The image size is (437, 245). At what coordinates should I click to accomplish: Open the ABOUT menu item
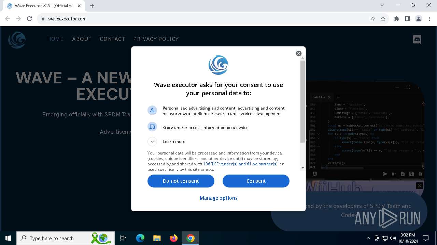point(82,39)
